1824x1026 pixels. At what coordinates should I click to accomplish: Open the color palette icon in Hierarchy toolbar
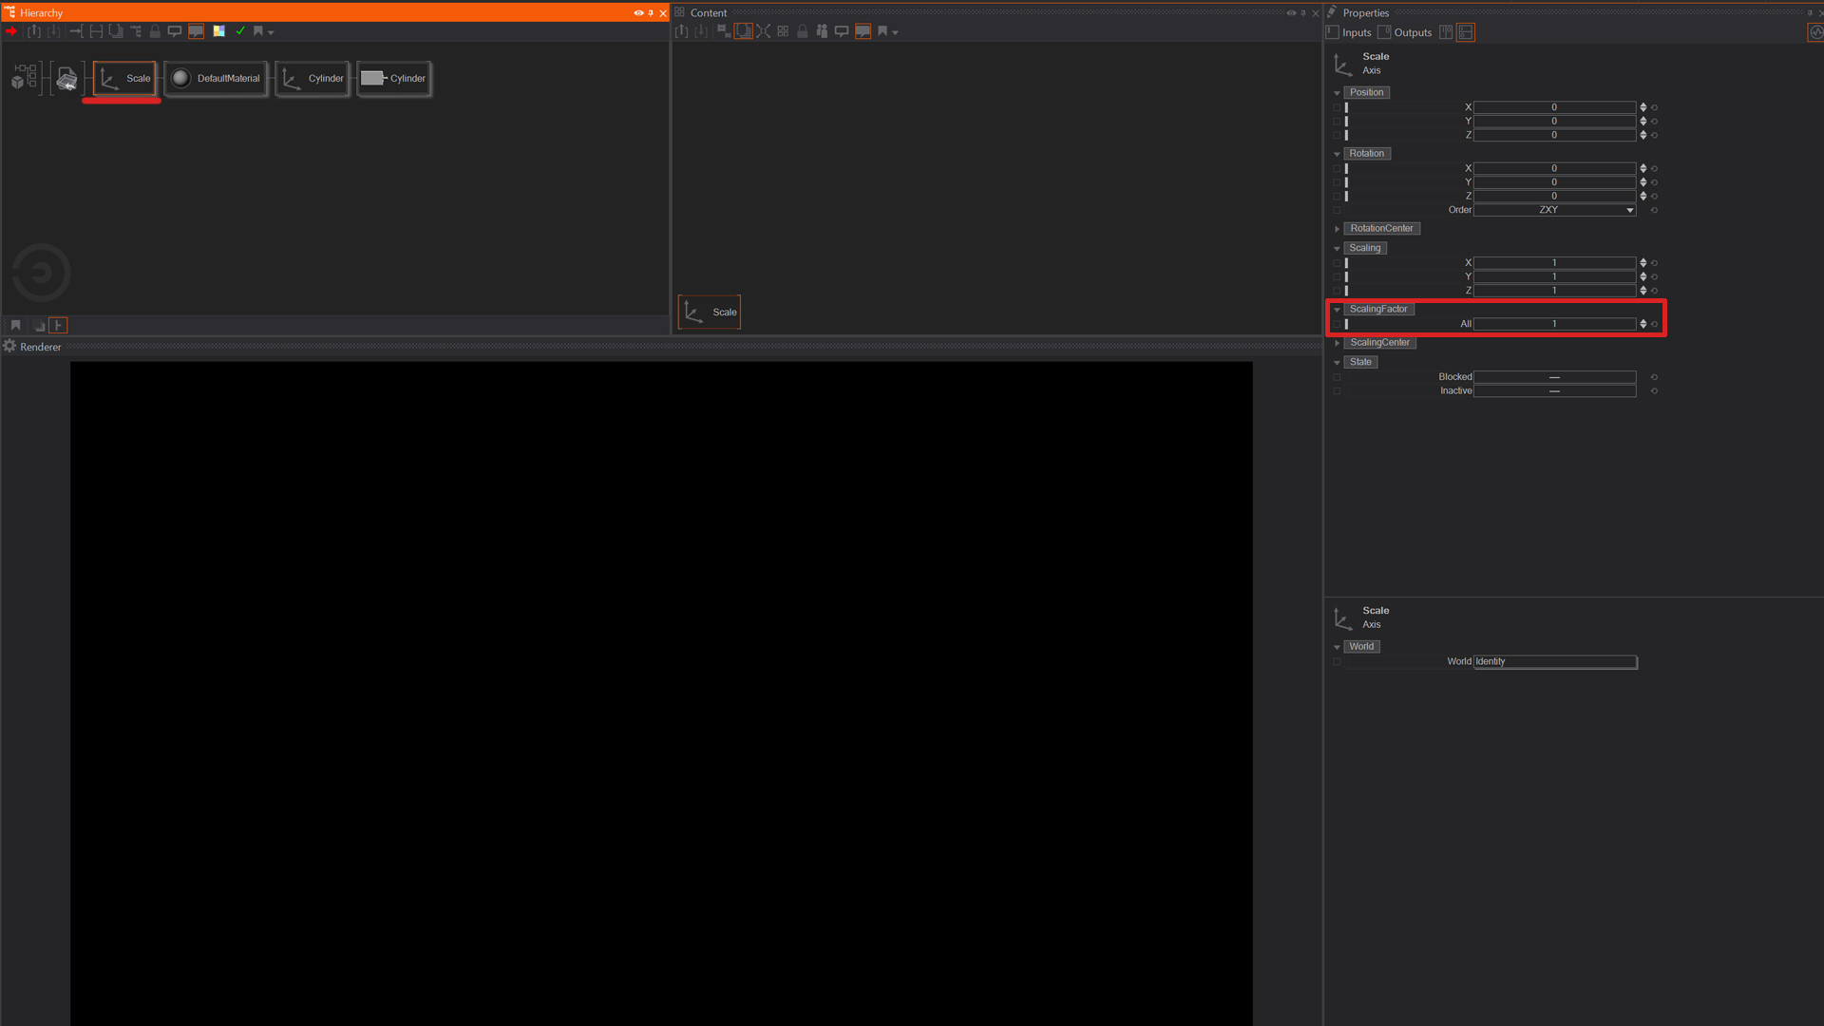219,31
